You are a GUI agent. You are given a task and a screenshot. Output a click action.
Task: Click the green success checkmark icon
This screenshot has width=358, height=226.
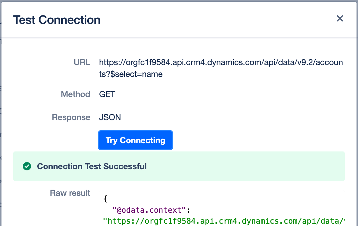(27, 167)
